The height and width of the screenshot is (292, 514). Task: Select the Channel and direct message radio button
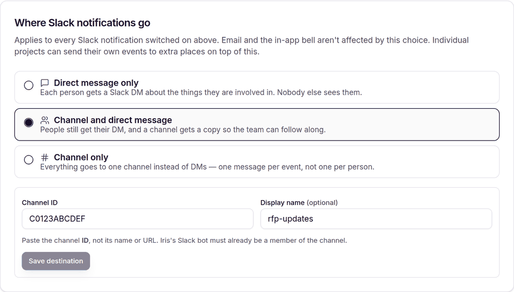pos(28,123)
